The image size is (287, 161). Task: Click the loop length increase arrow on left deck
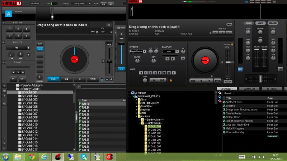(23, 72)
